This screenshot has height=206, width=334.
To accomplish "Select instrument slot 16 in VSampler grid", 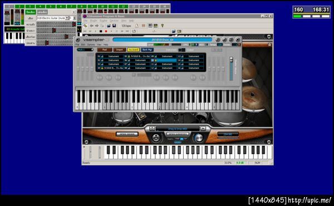I will 191,68.
